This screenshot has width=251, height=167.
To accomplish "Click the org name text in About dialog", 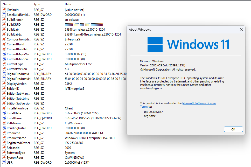I will 150,116.
